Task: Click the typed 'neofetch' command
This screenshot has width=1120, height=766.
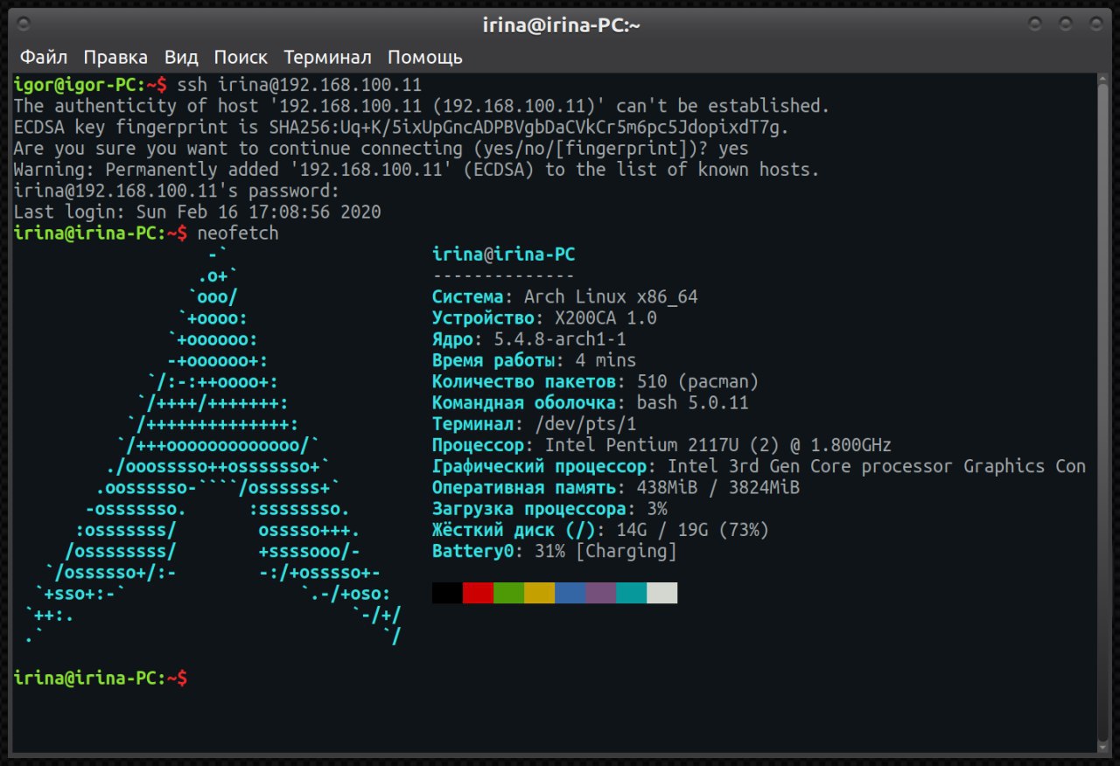Action: (x=238, y=233)
